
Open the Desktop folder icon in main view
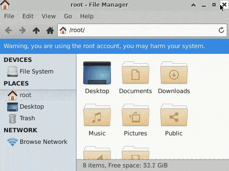[97, 73]
